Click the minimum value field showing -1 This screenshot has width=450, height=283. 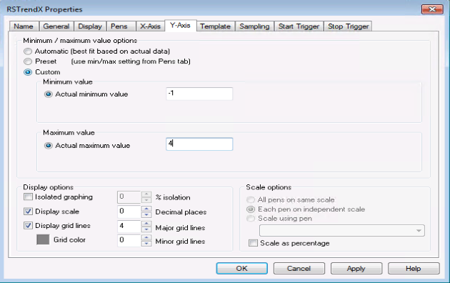pos(199,94)
